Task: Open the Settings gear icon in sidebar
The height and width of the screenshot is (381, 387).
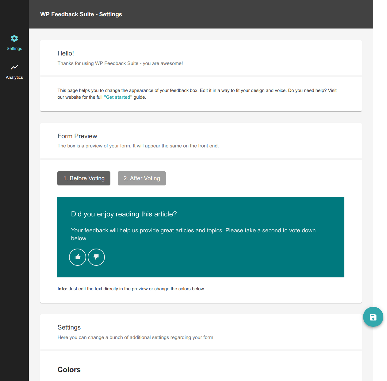Action: [x=14, y=38]
